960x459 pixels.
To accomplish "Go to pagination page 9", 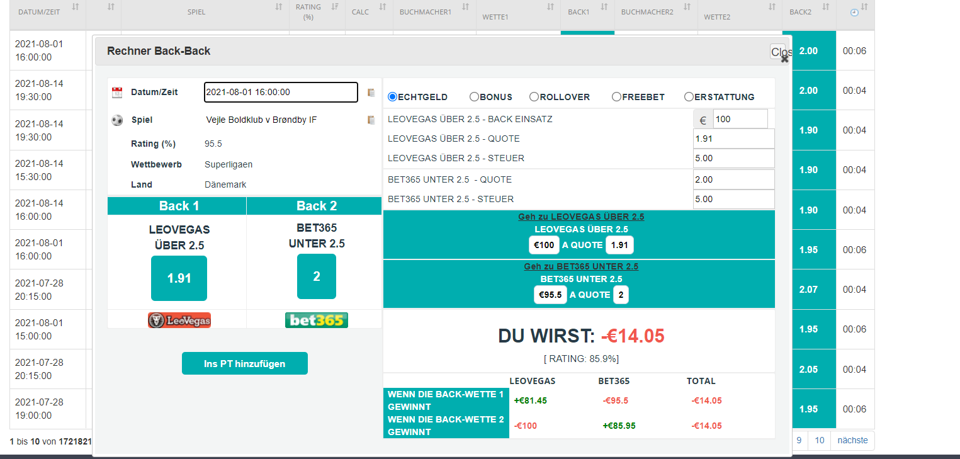I will tap(798, 441).
